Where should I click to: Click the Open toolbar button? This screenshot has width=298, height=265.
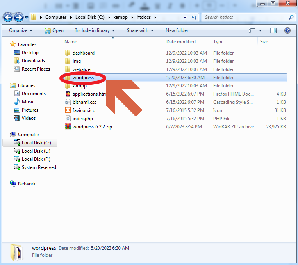coord(54,30)
